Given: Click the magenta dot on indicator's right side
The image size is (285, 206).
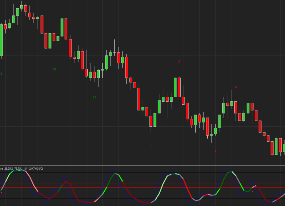Looking at the screenshot, I should (x=252, y=192).
